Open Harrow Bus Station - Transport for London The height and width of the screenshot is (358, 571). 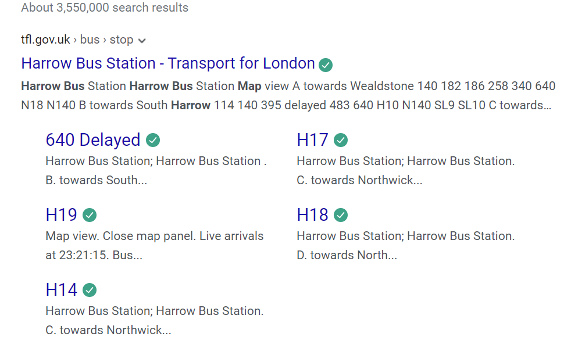[x=167, y=63]
